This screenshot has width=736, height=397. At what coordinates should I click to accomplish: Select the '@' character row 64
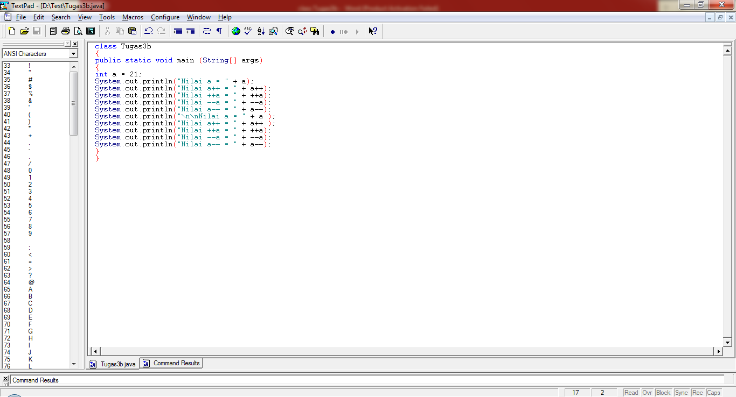pyautogui.click(x=36, y=282)
